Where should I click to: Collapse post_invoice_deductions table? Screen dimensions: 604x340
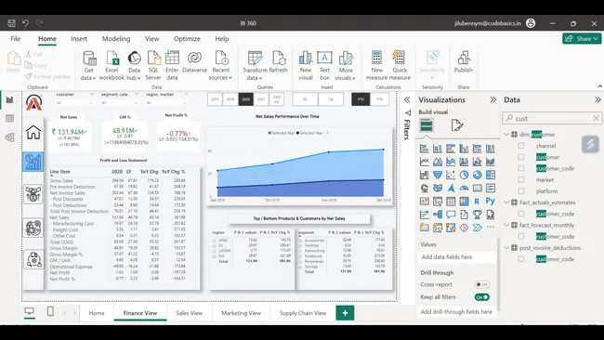[506, 248]
